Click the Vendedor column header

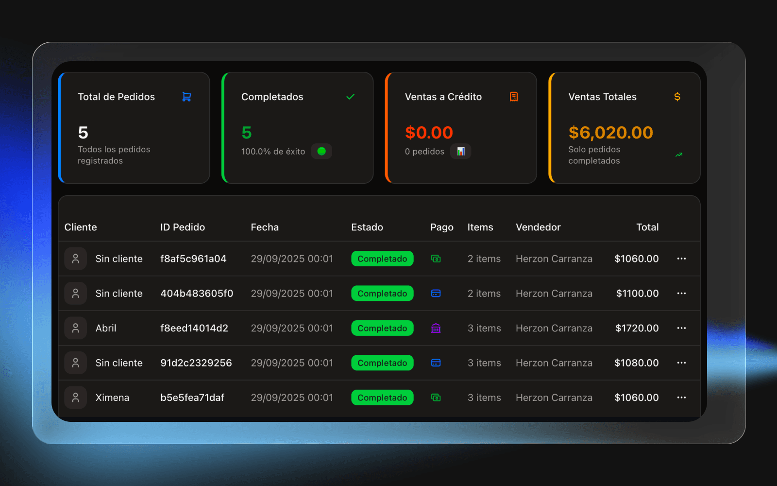pyautogui.click(x=538, y=227)
